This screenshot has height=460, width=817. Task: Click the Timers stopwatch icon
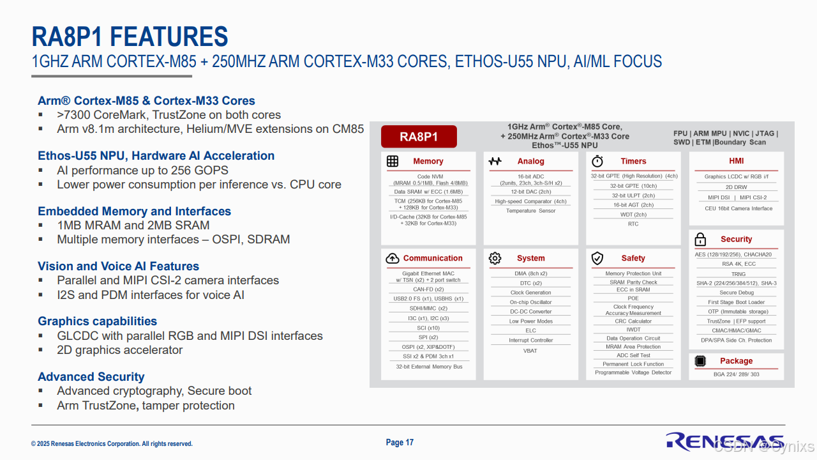(x=597, y=161)
